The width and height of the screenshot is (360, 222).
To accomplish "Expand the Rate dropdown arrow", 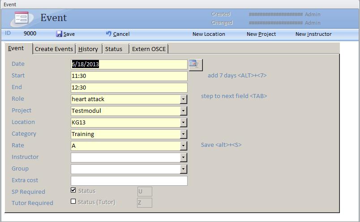I will coord(183,145).
